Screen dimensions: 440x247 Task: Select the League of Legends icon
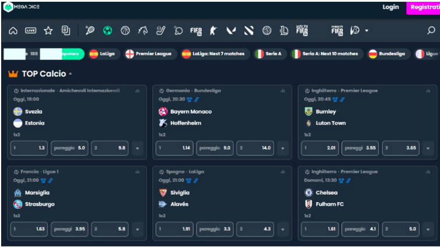tap(284, 30)
